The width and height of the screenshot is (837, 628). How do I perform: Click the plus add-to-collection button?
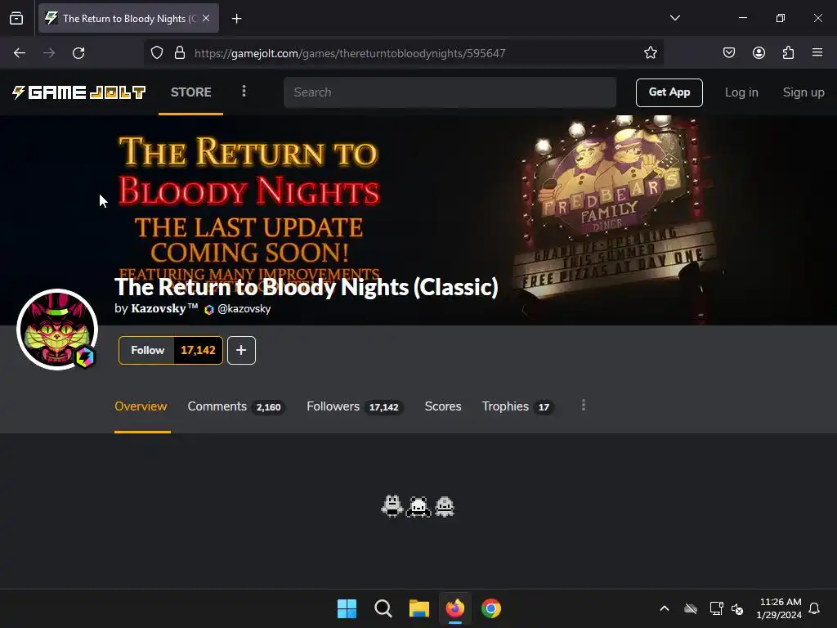pos(241,350)
